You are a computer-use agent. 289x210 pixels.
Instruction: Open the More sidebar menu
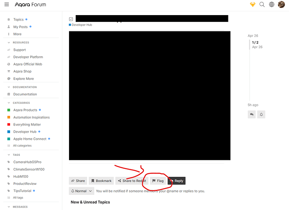click(17, 34)
